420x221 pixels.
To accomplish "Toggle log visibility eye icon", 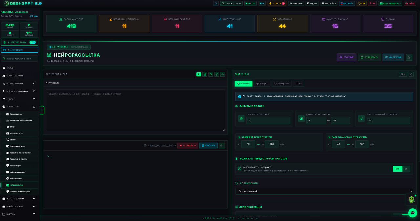I will coord(222,146).
